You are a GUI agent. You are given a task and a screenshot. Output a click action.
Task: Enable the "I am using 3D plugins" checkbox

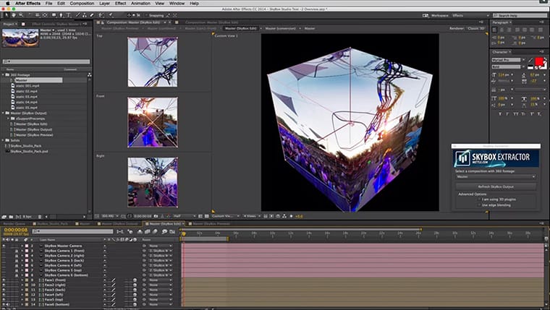[479, 199]
